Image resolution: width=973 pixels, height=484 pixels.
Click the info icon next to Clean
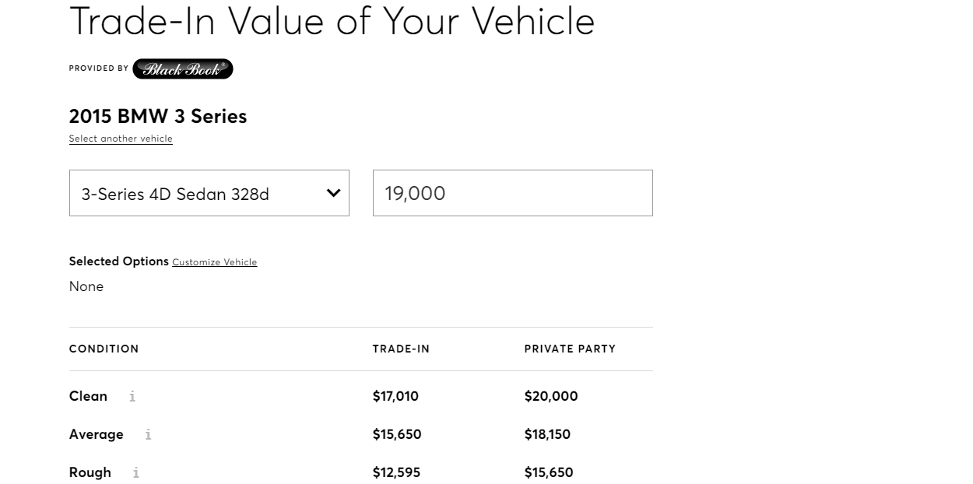[132, 397]
